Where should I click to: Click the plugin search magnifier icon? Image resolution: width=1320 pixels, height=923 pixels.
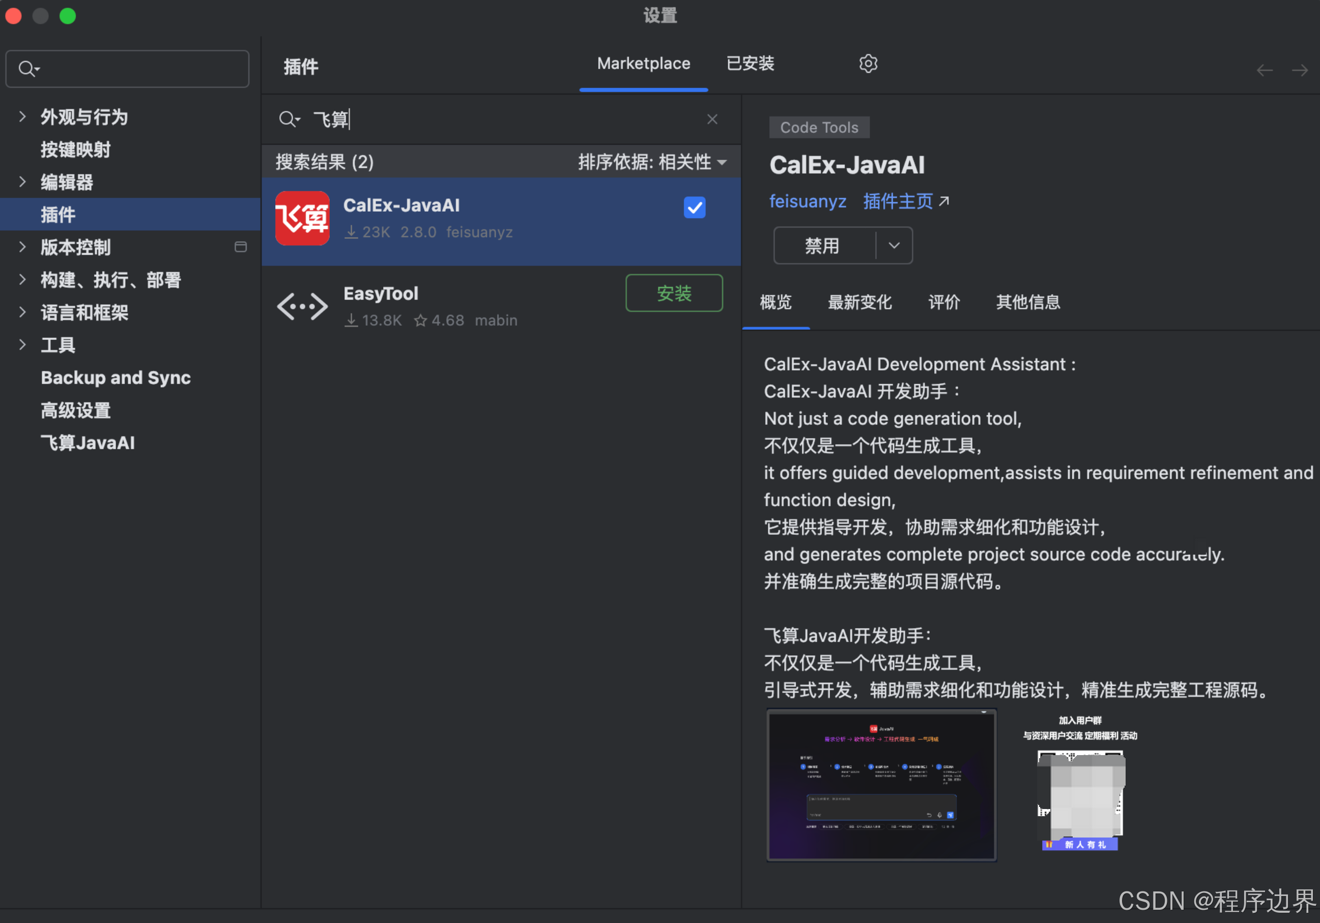[289, 119]
